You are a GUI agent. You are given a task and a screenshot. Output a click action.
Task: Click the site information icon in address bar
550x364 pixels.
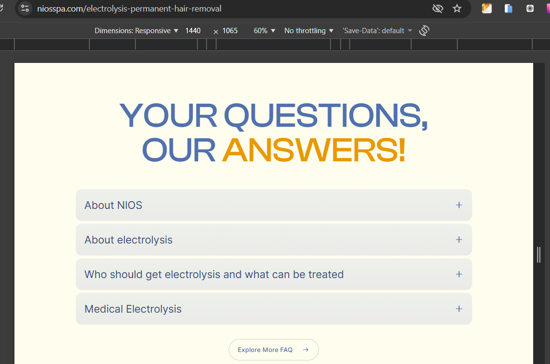tap(25, 8)
